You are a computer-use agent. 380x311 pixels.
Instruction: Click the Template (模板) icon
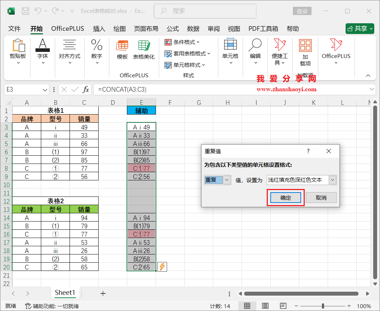coord(122,50)
